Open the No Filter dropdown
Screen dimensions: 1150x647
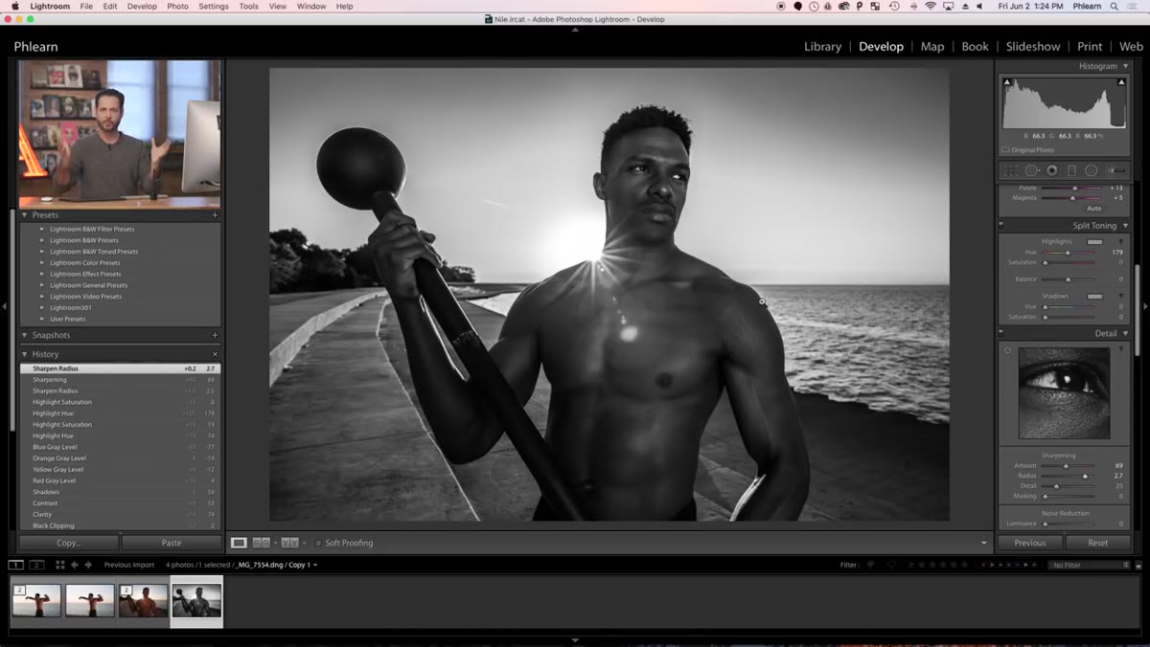click(1090, 565)
